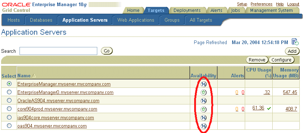Open the Home tab

(x=133, y=10)
